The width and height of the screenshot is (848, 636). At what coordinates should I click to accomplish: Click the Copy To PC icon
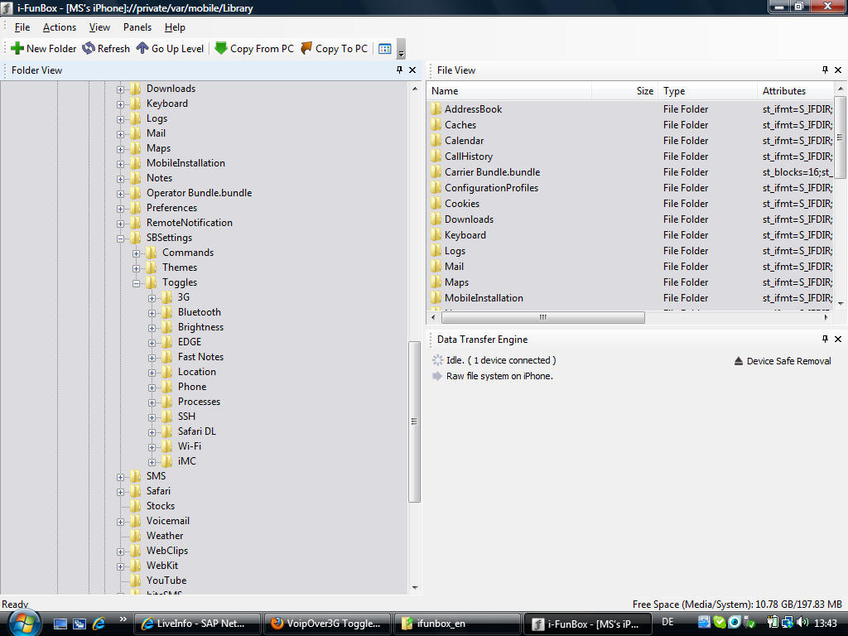306,49
